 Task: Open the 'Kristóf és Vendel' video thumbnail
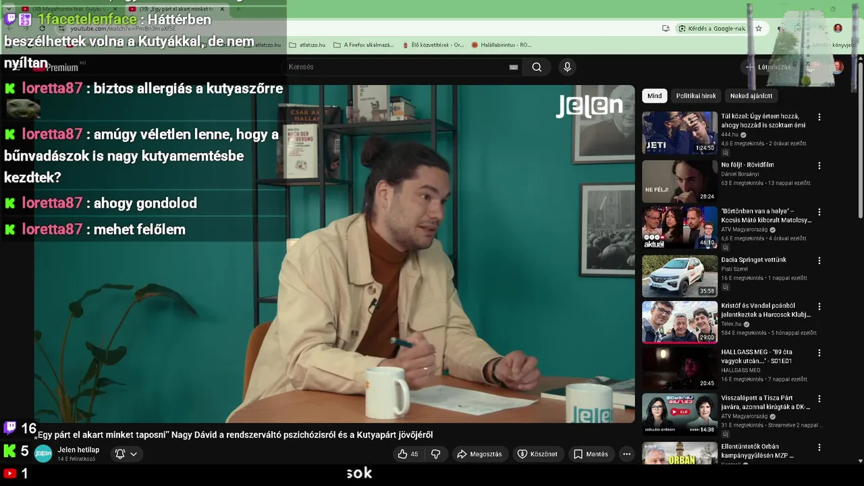pos(680,322)
